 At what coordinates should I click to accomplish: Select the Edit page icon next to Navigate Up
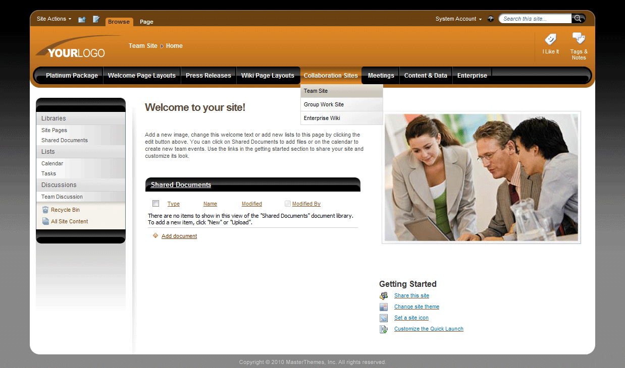coord(96,19)
